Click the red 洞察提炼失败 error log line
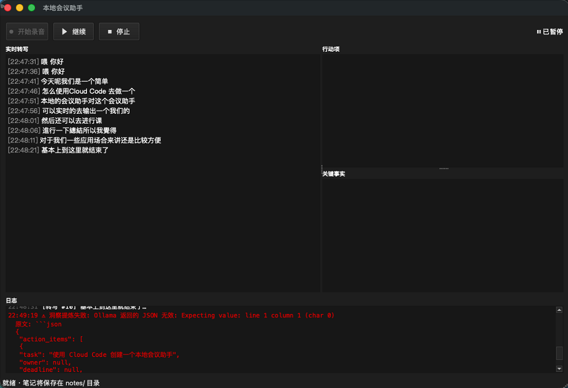This screenshot has width=568, height=388. click(171, 316)
